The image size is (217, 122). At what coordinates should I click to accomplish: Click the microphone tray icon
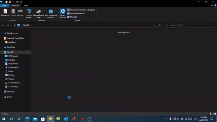171,119
